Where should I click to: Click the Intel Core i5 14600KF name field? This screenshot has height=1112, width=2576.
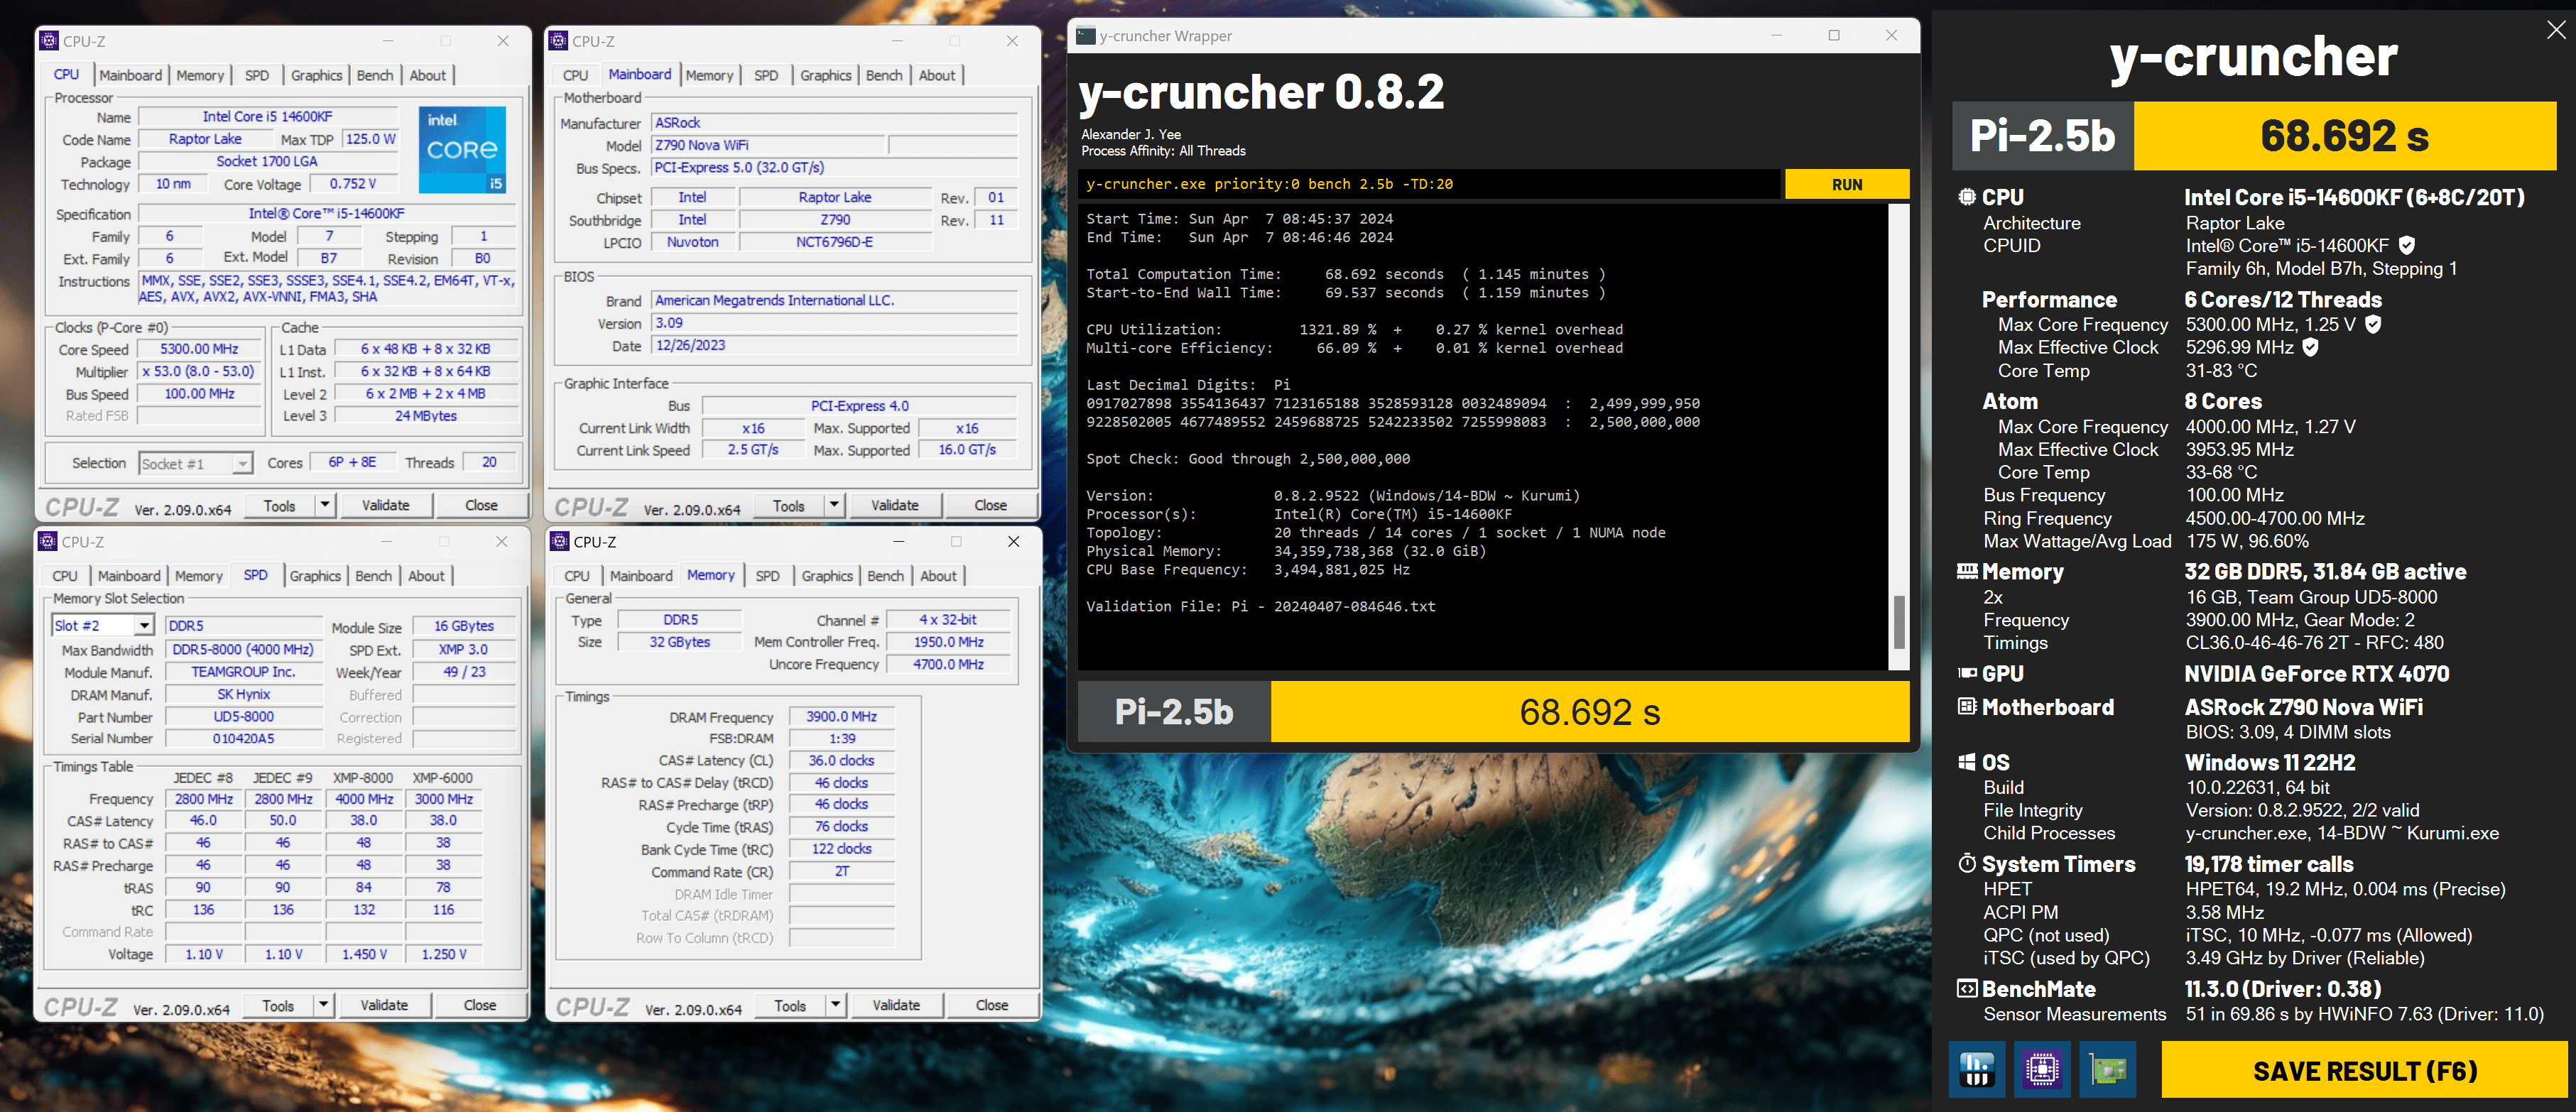[x=268, y=116]
